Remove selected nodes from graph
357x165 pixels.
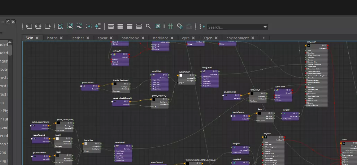(x=79, y=26)
